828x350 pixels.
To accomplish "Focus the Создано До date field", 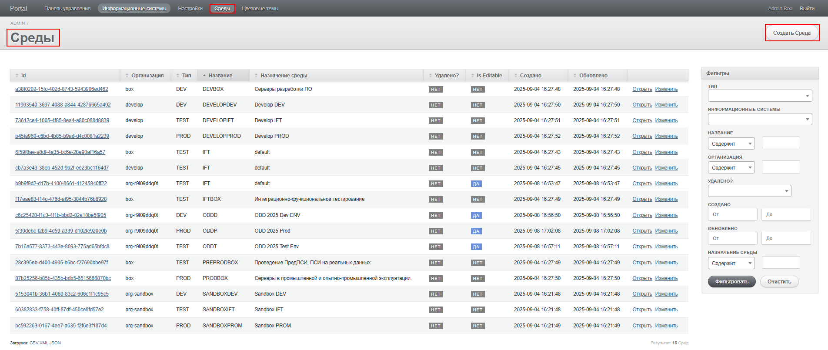I will click(786, 214).
